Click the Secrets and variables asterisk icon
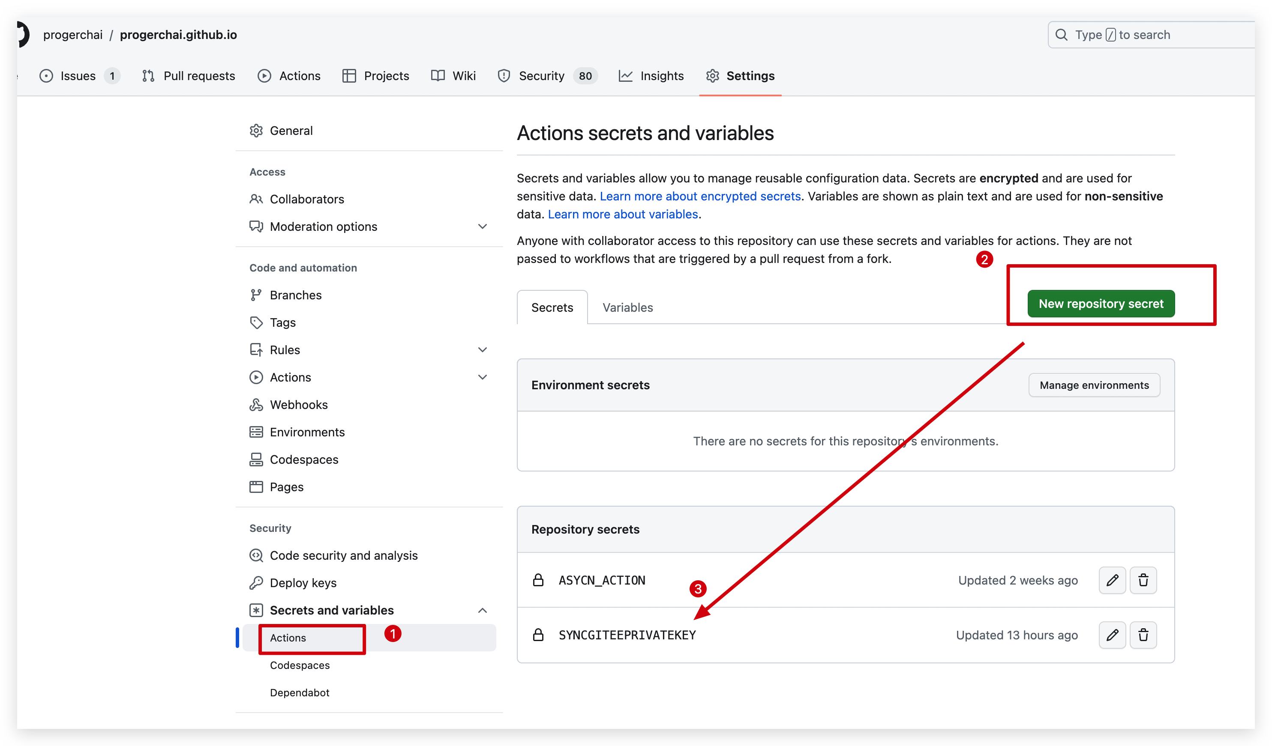1272x746 pixels. 256,610
